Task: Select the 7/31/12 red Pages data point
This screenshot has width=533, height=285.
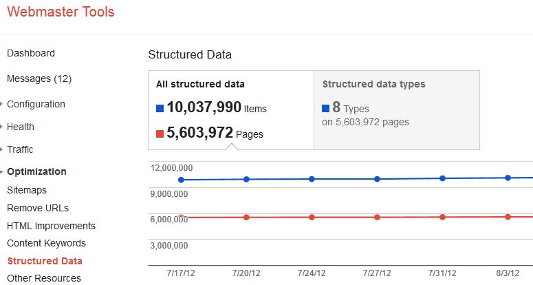Action: 442,217
